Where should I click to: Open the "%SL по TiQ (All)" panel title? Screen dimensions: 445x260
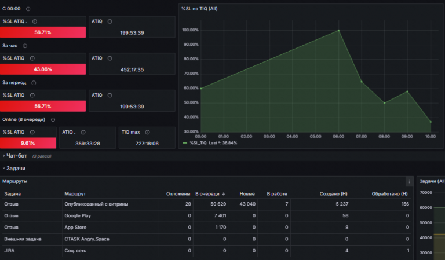click(199, 9)
